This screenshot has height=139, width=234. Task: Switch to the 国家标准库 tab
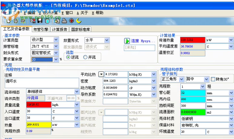pyautogui.click(x=81, y=30)
